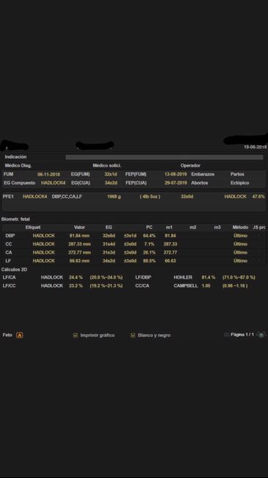Viewport: 268px width, 478px height.
Task: Click the Valor column header
Action: pyautogui.click(x=79, y=227)
